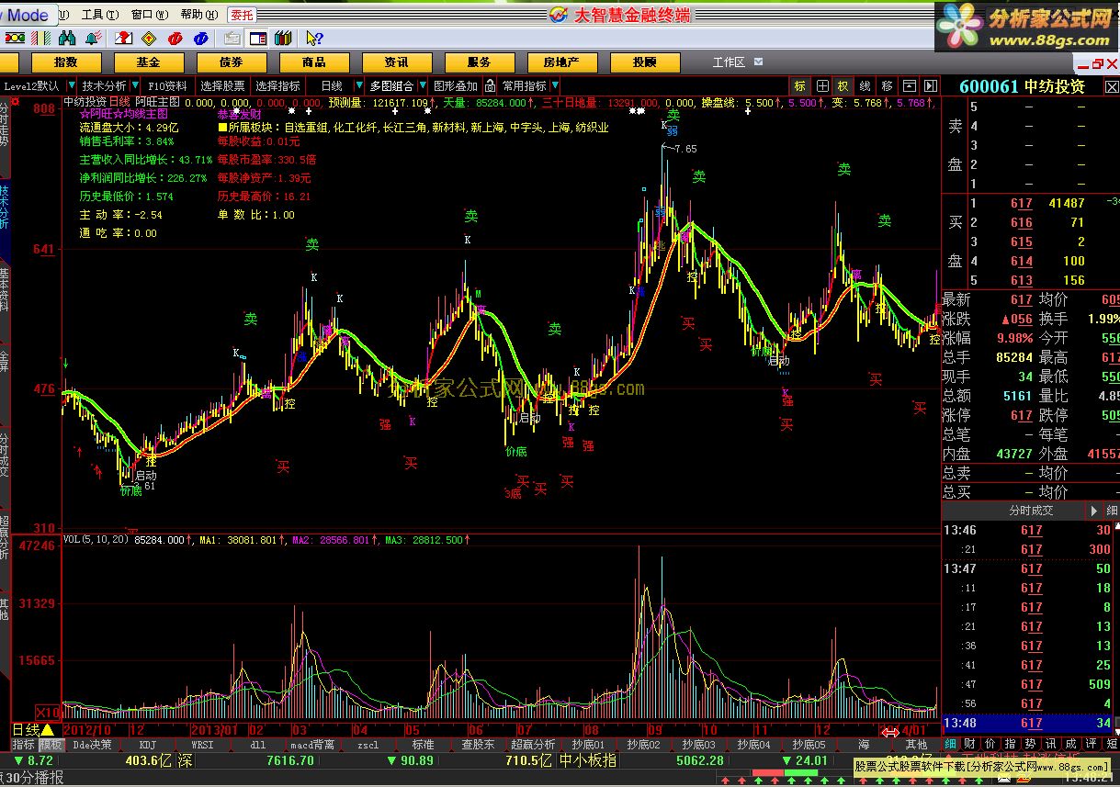The image size is (1120, 787).
Task: Click the help cursor question icon
Action: click(313, 38)
